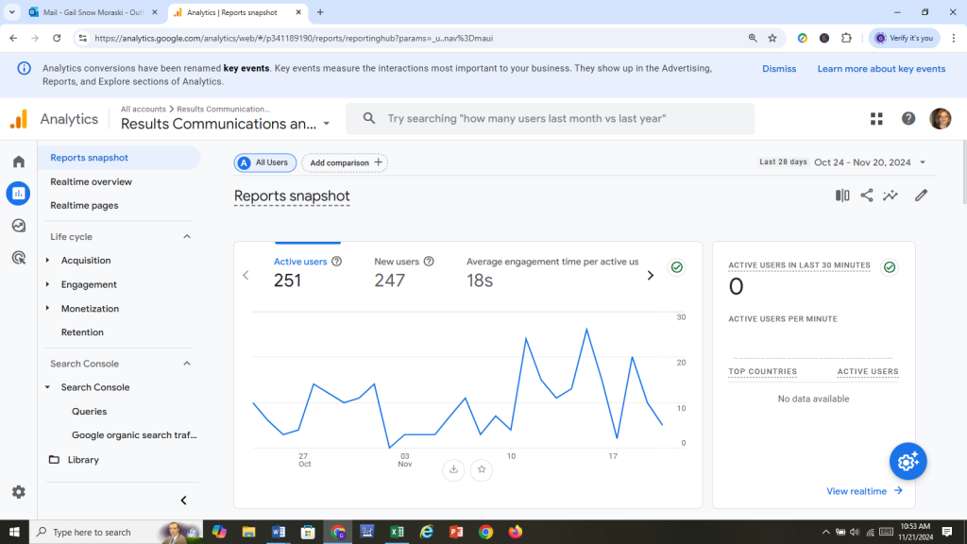Click the Analytics search box
This screenshot has height=544, width=967.
[x=551, y=118]
